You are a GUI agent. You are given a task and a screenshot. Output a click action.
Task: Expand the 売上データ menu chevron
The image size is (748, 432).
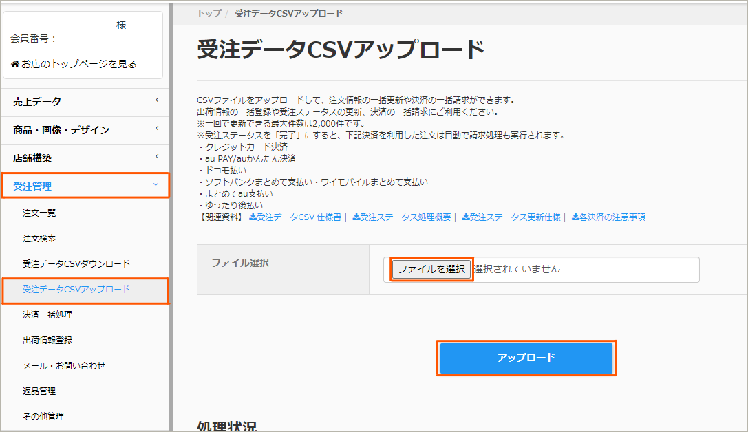[157, 100]
